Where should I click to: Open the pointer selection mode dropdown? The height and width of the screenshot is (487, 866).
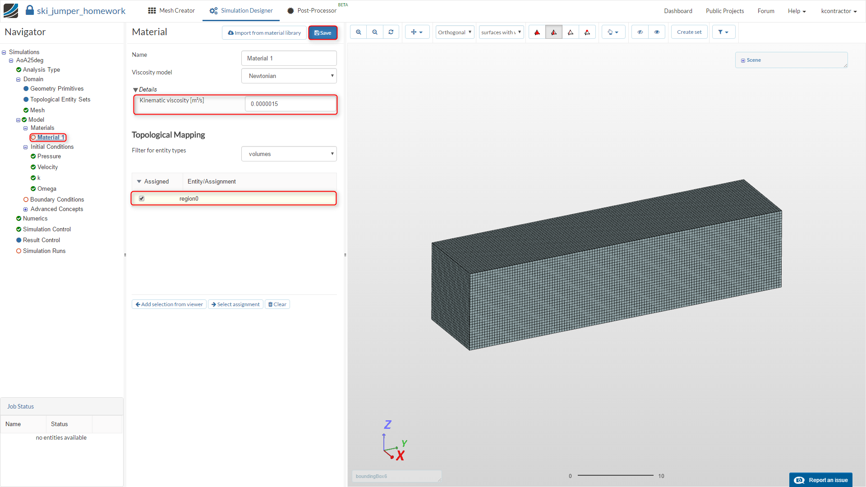[613, 32]
